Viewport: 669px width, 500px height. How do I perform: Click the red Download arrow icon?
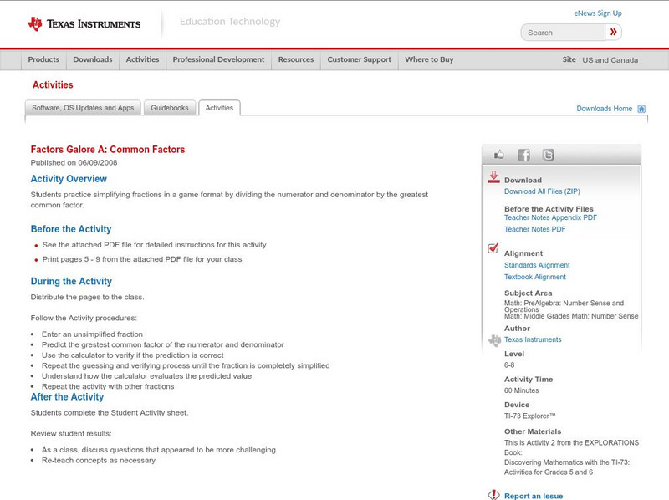(493, 177)
